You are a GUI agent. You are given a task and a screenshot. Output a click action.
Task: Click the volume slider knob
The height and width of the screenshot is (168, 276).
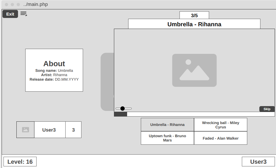pos(123,109)
